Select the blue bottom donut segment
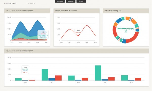Viewport: 152px width, 91px height. (x=124, y=41)
